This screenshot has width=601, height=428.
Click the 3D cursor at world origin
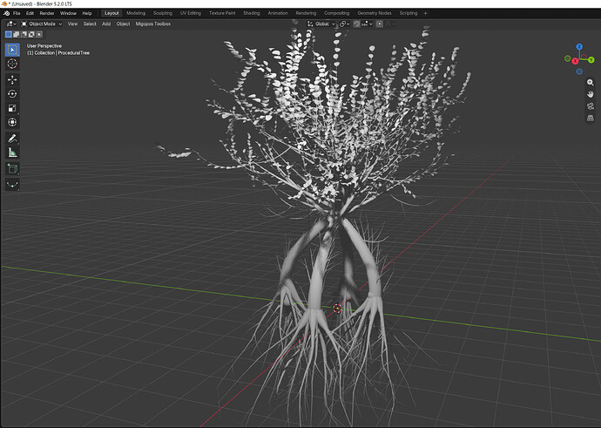tap(337, 308)
